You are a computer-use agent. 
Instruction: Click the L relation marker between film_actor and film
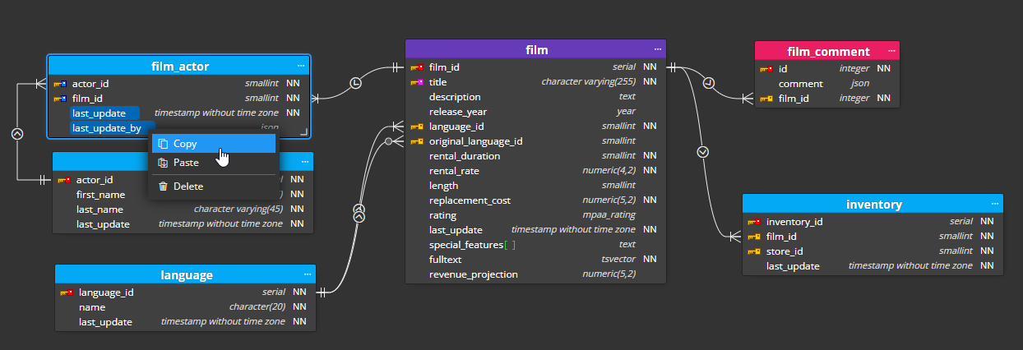tap(355, 83)
